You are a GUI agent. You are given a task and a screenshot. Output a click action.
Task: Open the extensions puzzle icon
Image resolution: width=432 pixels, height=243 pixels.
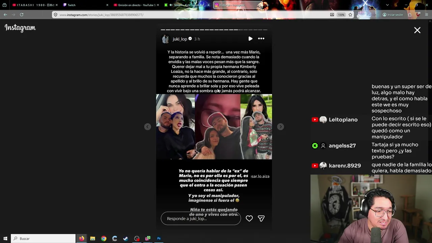point(409,15)
